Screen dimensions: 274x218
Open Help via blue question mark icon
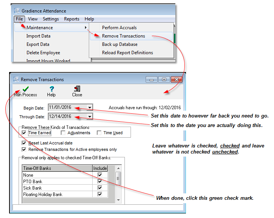point(52,89)
